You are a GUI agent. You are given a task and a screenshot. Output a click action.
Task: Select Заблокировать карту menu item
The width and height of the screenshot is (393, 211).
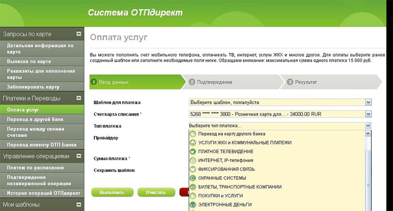(x=42, y=87)
